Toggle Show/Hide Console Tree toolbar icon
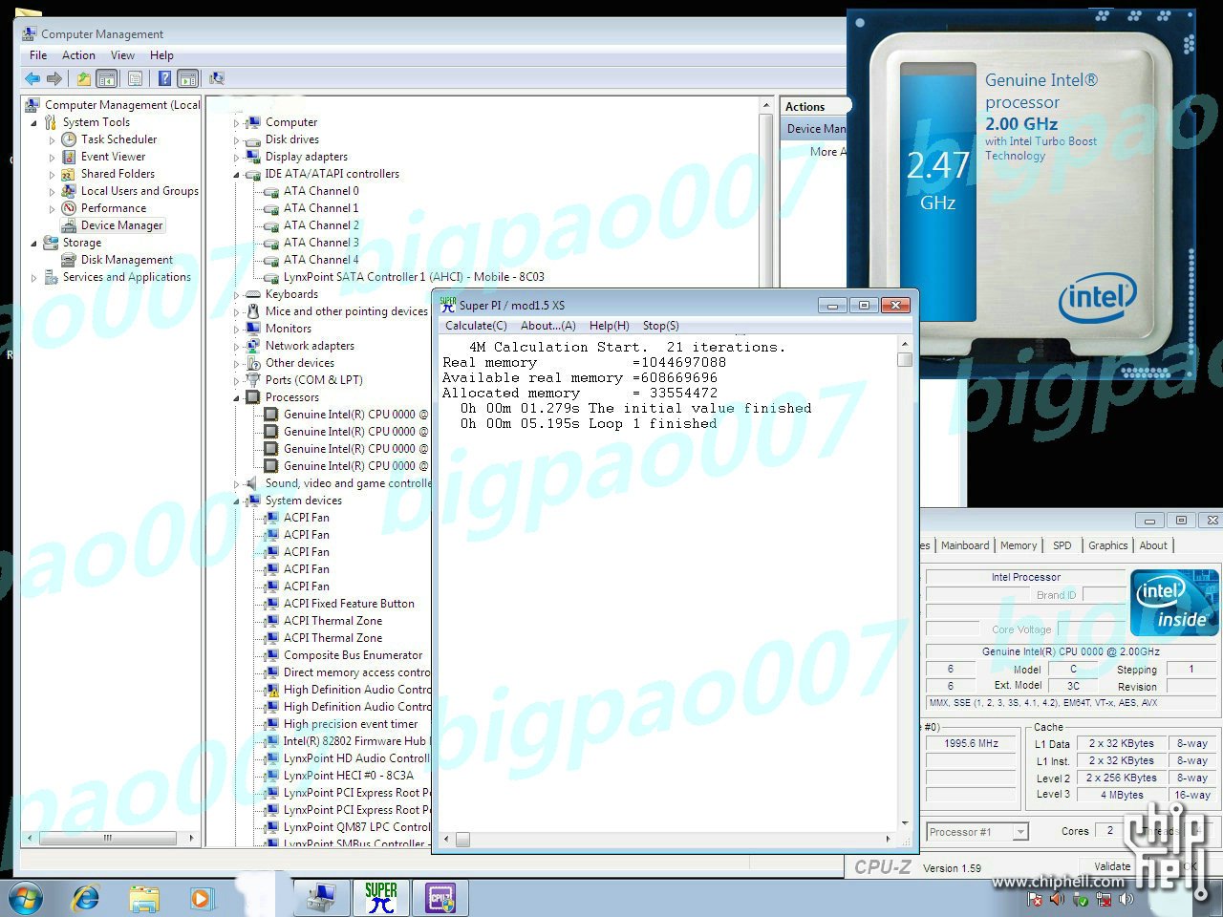The image size is (1223, 917). click(107, 78)
